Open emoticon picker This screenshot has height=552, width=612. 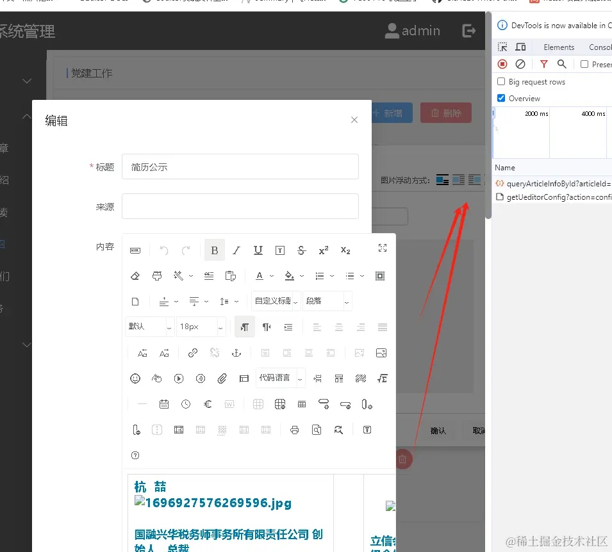tap(135, 378)
